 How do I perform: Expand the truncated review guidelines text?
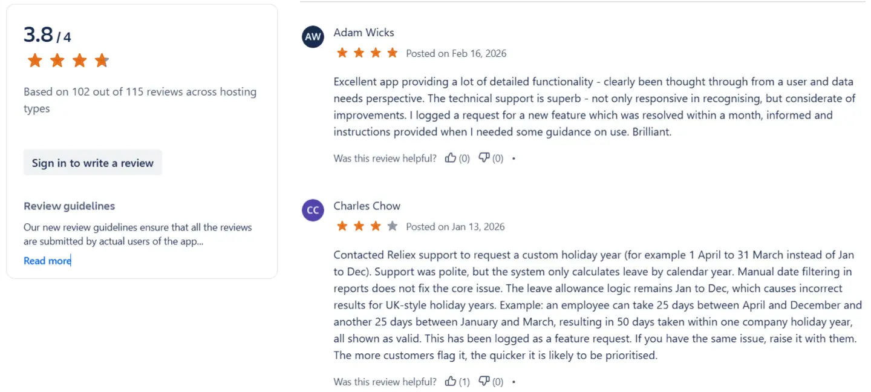point(47,260)
